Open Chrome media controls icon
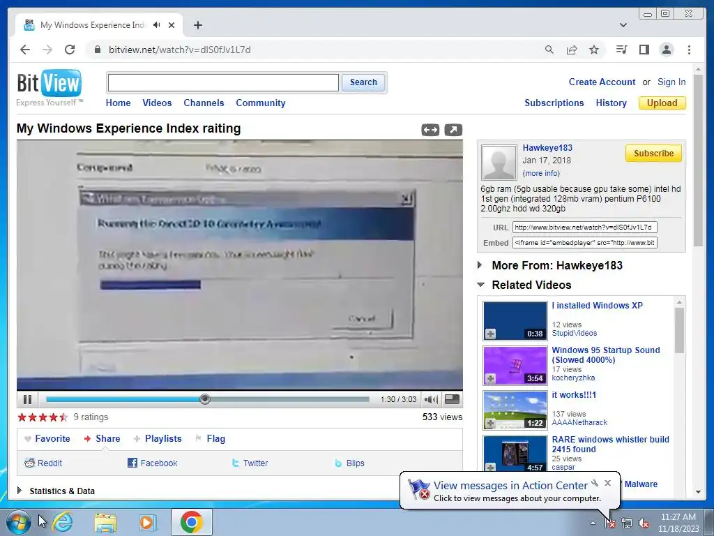This screenshot has width=714, height=536. pos(621,50)
